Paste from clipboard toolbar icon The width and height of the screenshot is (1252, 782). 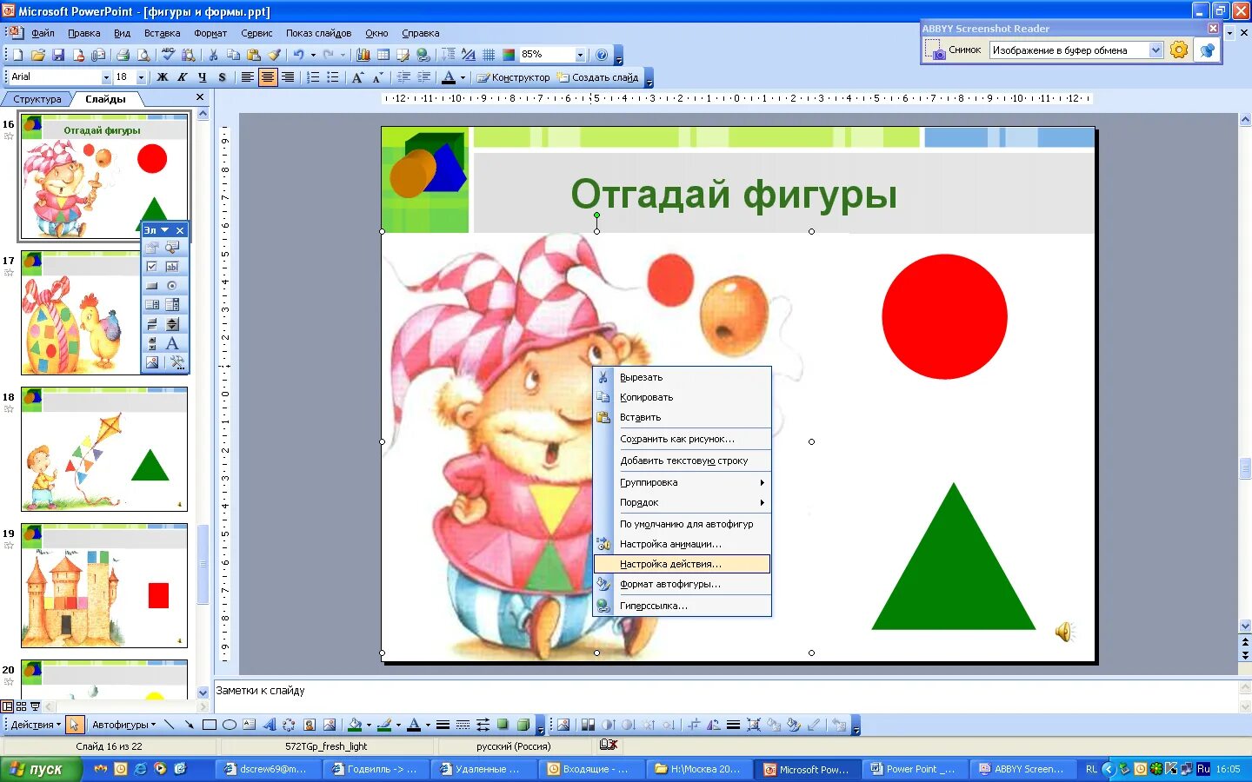coord(253,55)
